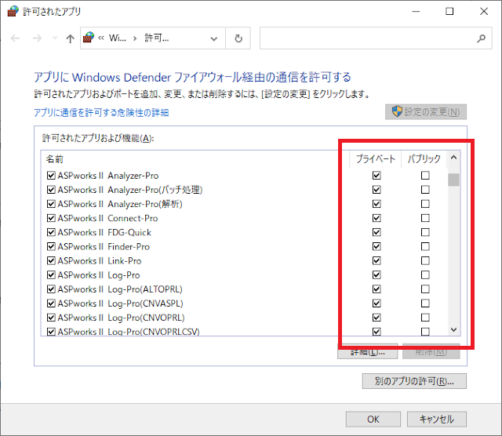Toggle checkbox for ASPworks II FDG-Quick
The image size is (502, 436).
[51, 232]
